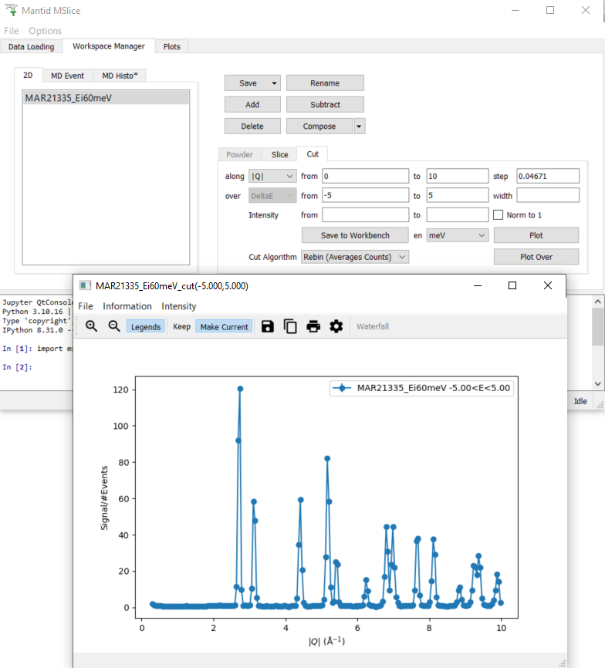This screenshot has width=605, height=668.
Task: Select the Workspace Manager tab
Action: (x=109, y=46)
